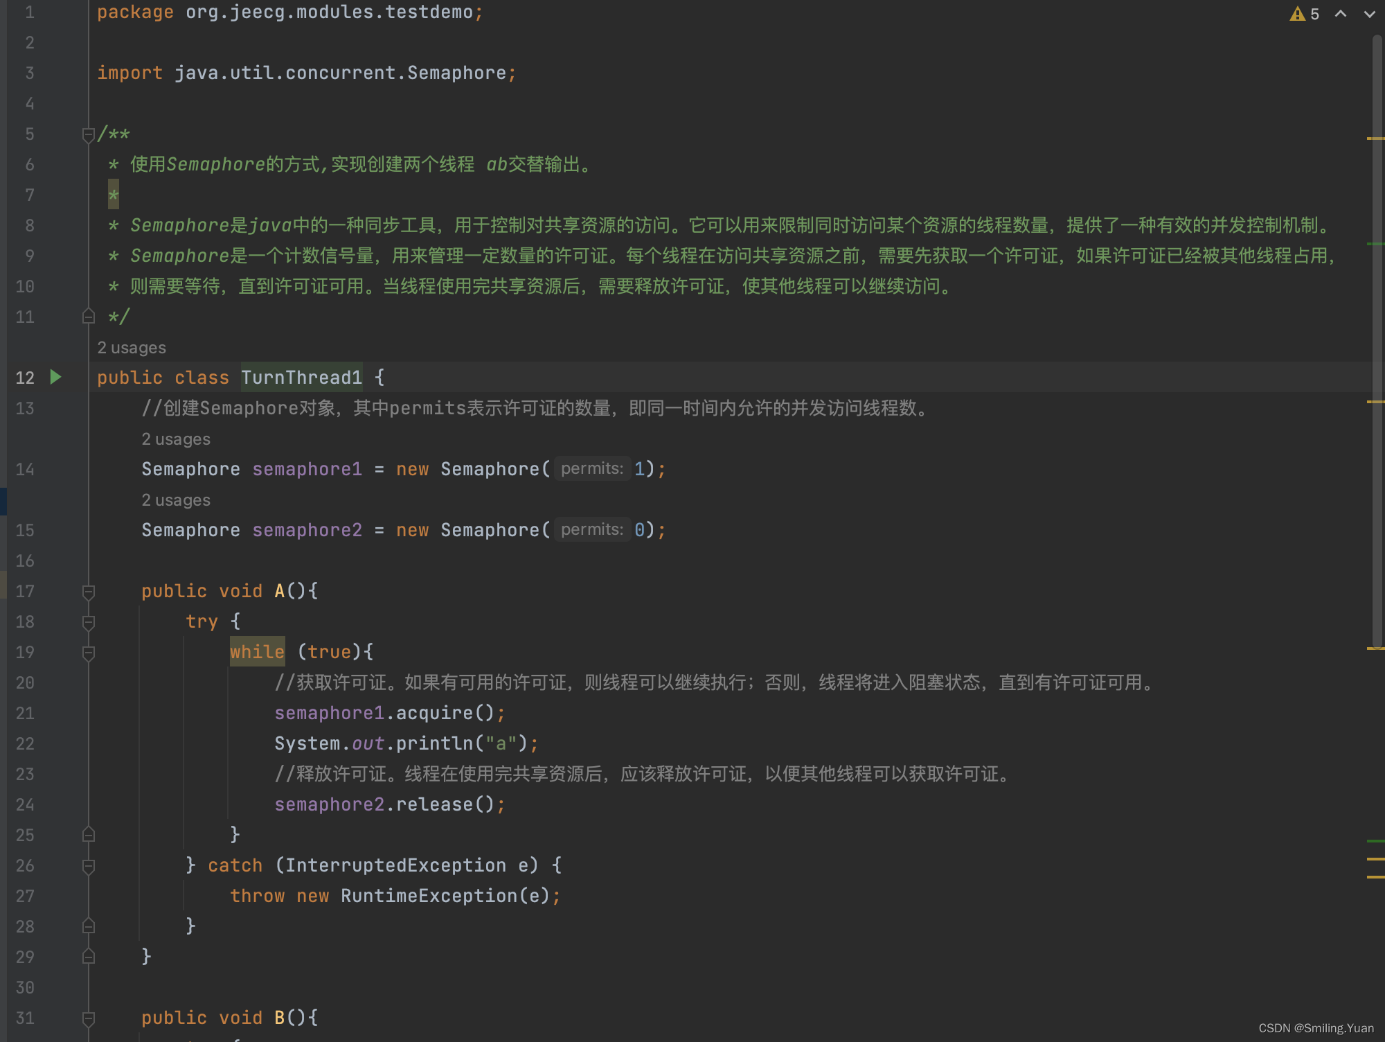Fold the try block at line 18

click(x=88, y=622)
